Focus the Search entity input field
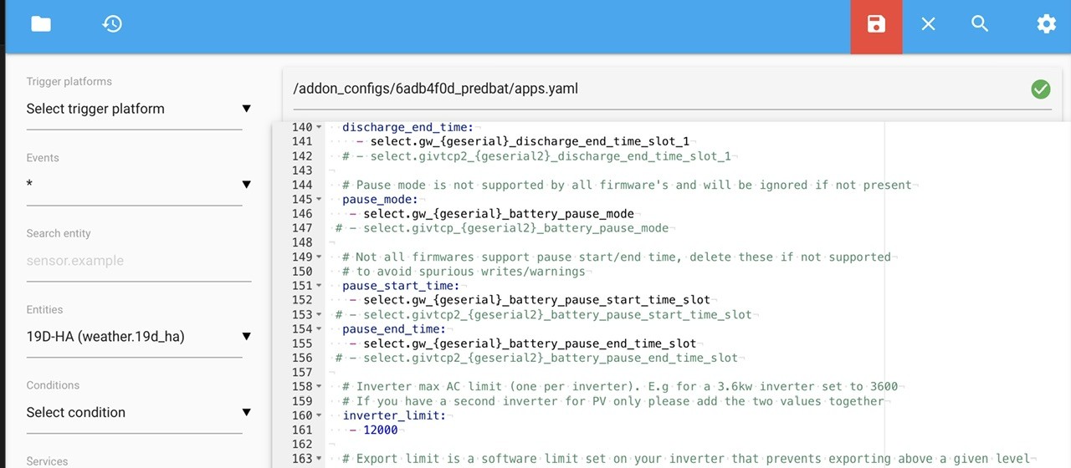This screenshot has width=1071, height=468. point(138,261)
